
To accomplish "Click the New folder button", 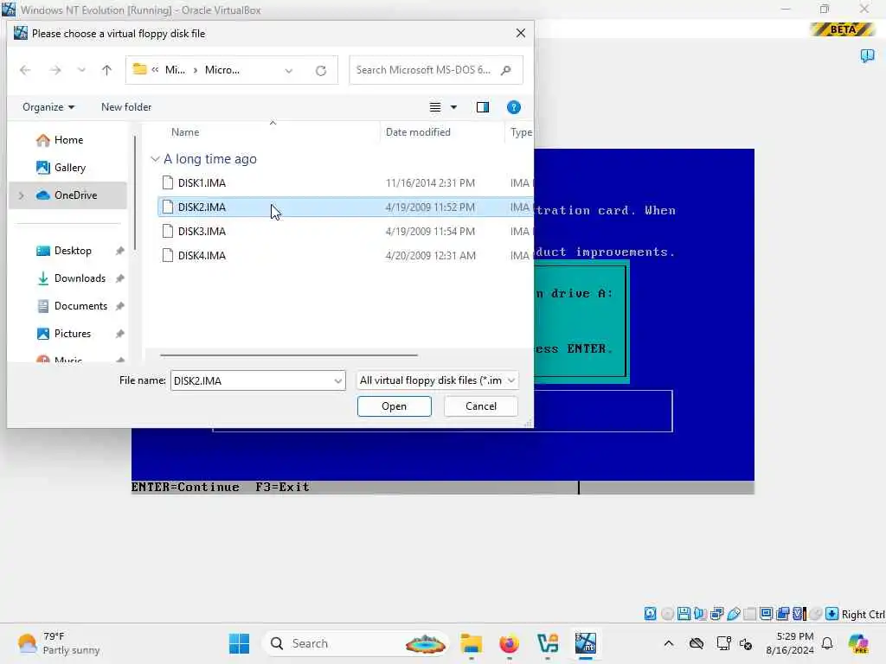I will click(126, 107).
